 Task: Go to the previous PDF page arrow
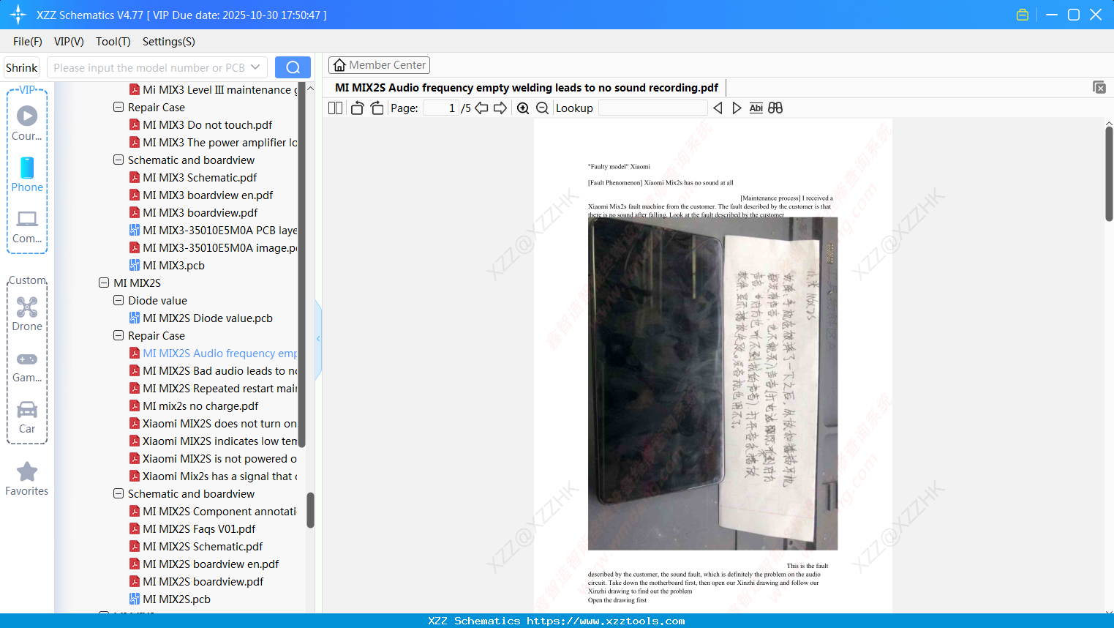click(x=481, y=108)
